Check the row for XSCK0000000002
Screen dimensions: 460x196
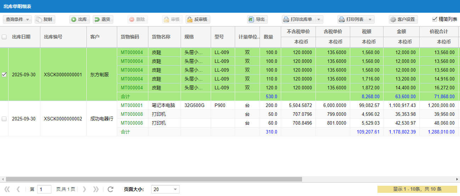(4, 119)
